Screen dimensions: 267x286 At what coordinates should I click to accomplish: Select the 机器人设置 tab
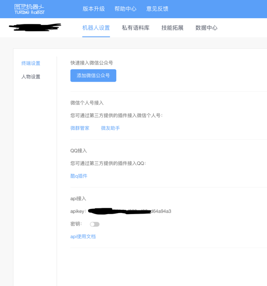[x=96, y=28]
